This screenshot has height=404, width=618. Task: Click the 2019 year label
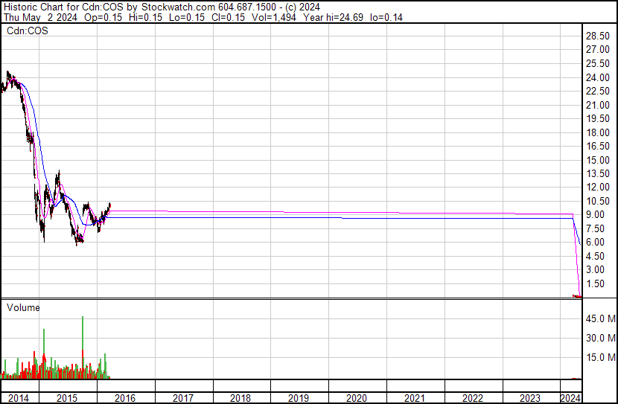299,398
